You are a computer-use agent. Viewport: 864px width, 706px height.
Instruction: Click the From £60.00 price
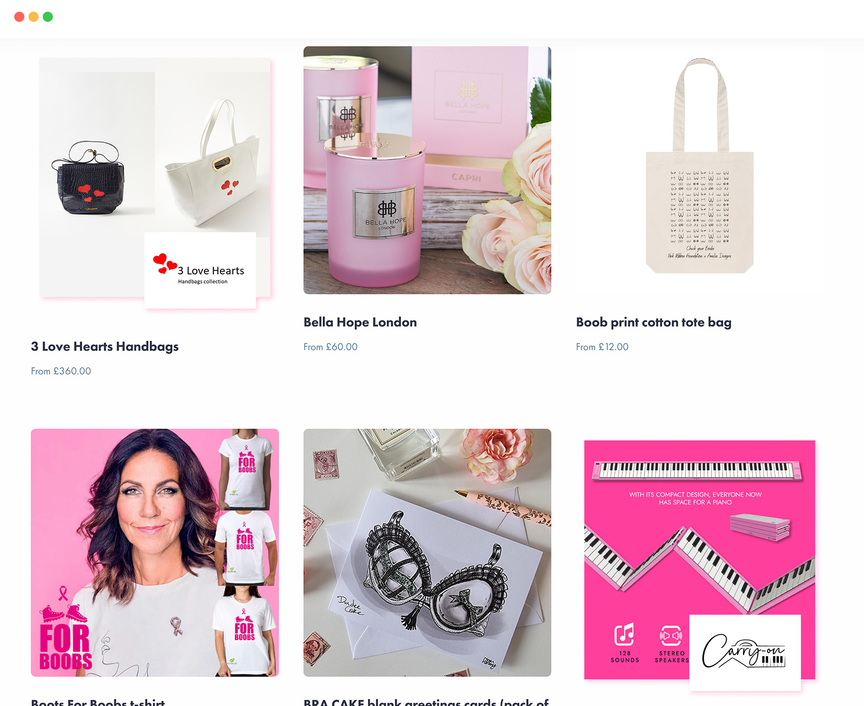tap(330, 347)
